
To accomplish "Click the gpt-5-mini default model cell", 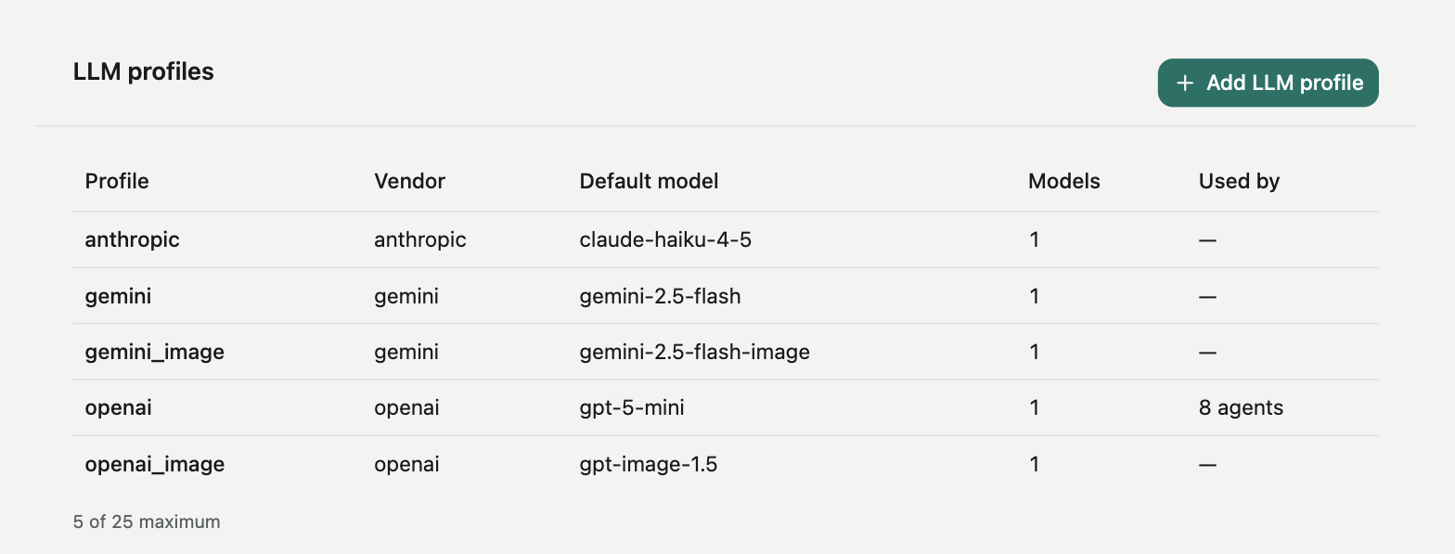I will pyautogui.click(x=632, y=407).
